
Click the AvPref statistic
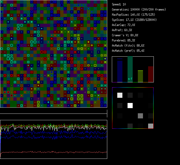pyautogui.click(x=121, y=30)
